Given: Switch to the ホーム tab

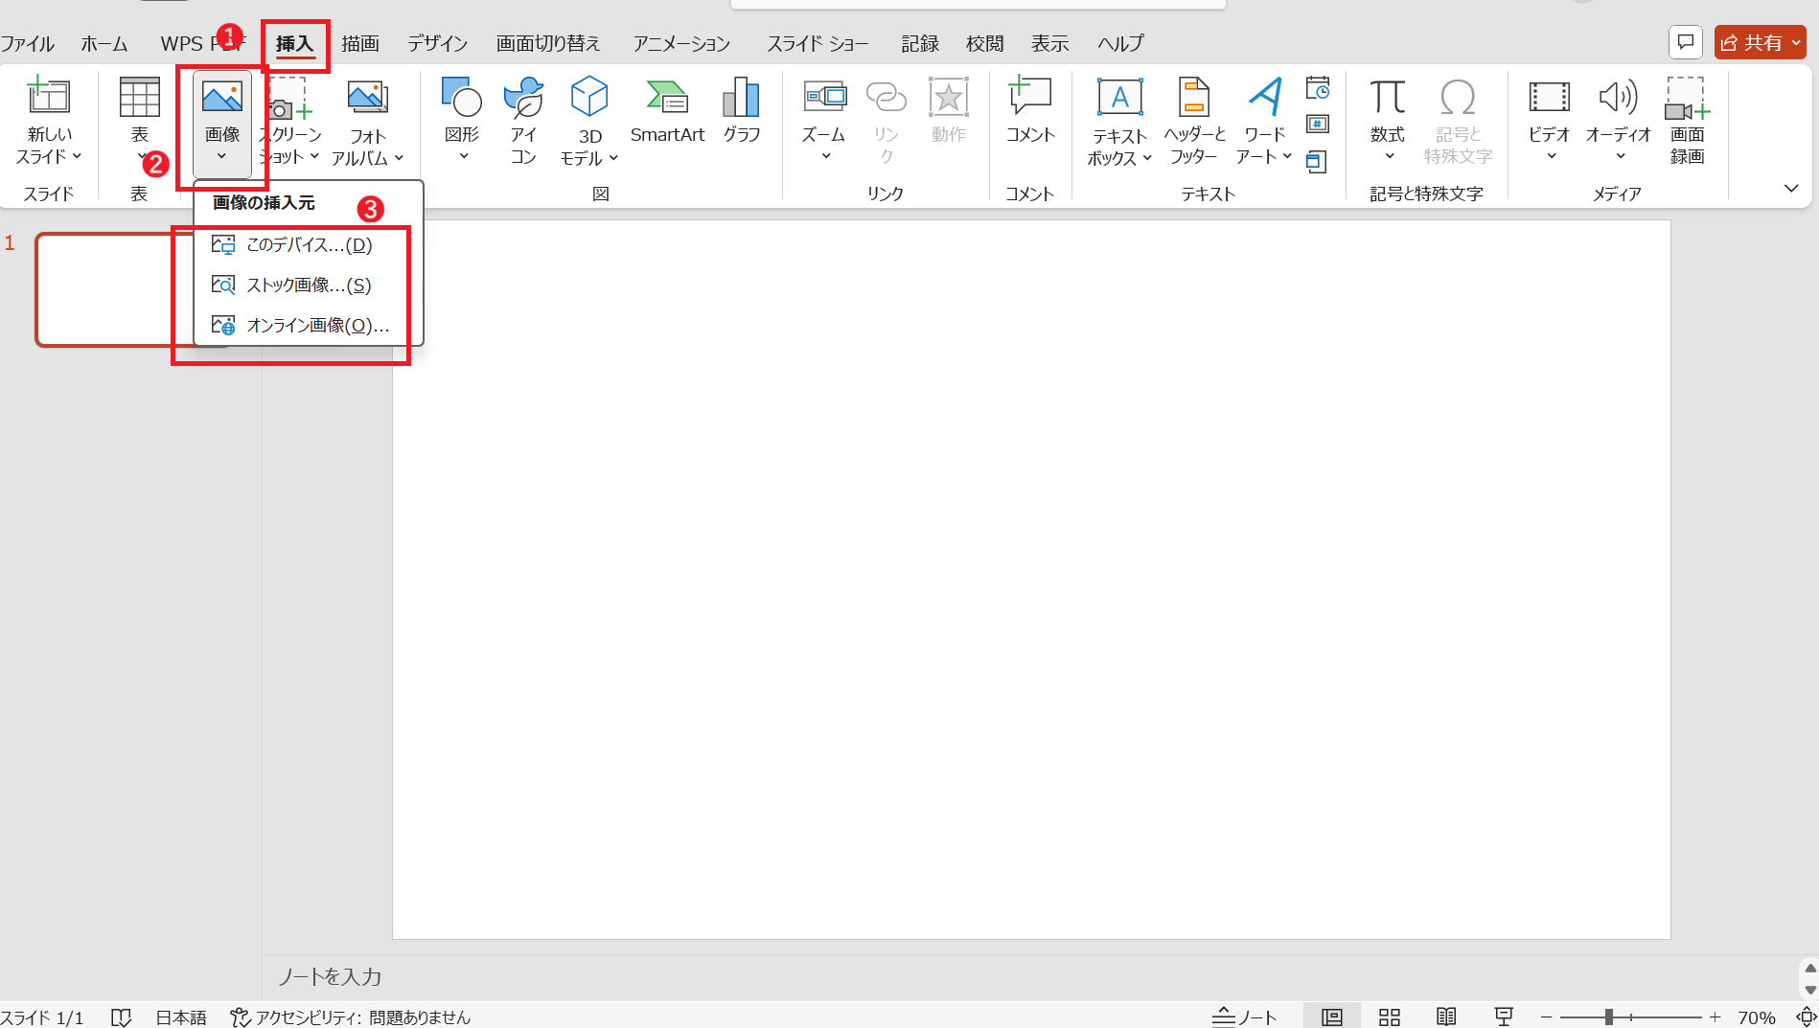Looking at the screenshot, I should point(104,42).
